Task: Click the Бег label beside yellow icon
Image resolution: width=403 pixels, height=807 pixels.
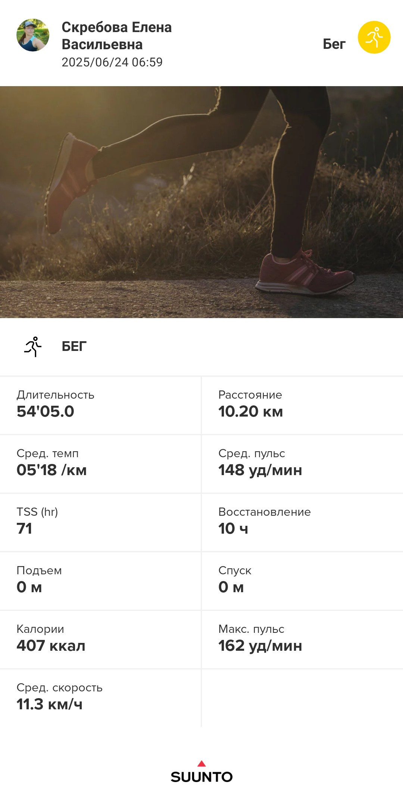Action: point(334,44)
